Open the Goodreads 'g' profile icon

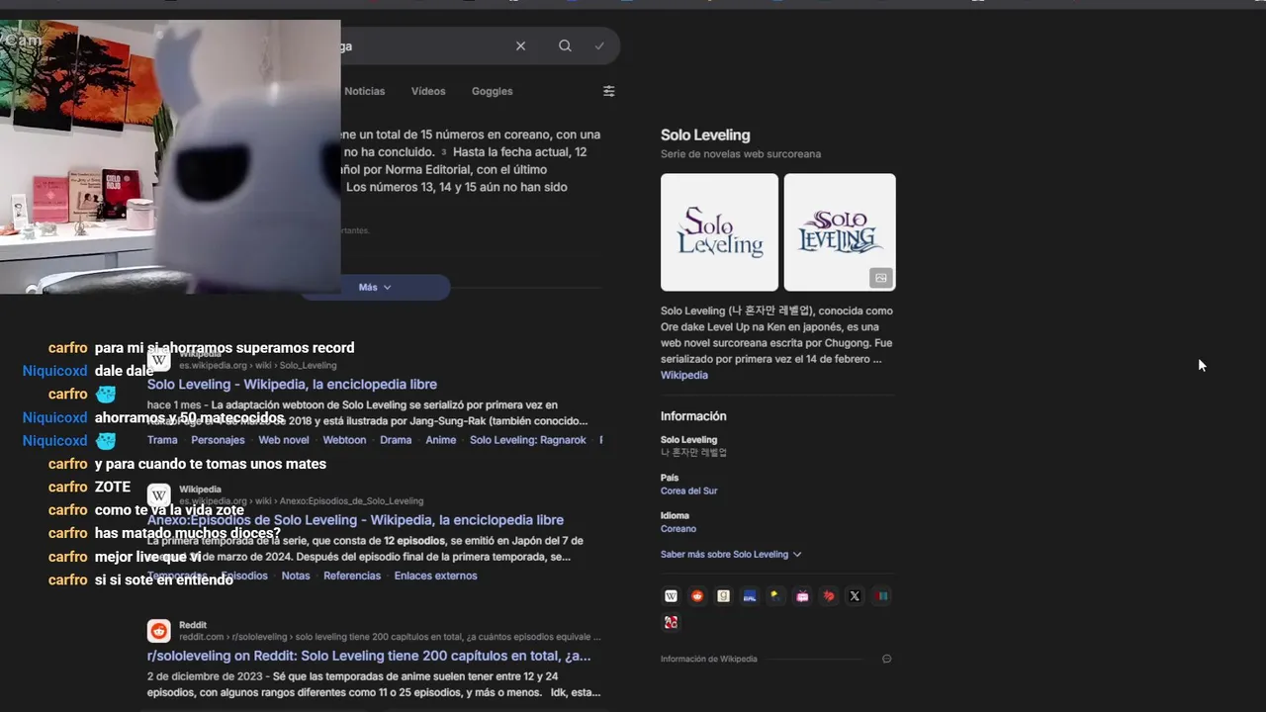(724, 596)
